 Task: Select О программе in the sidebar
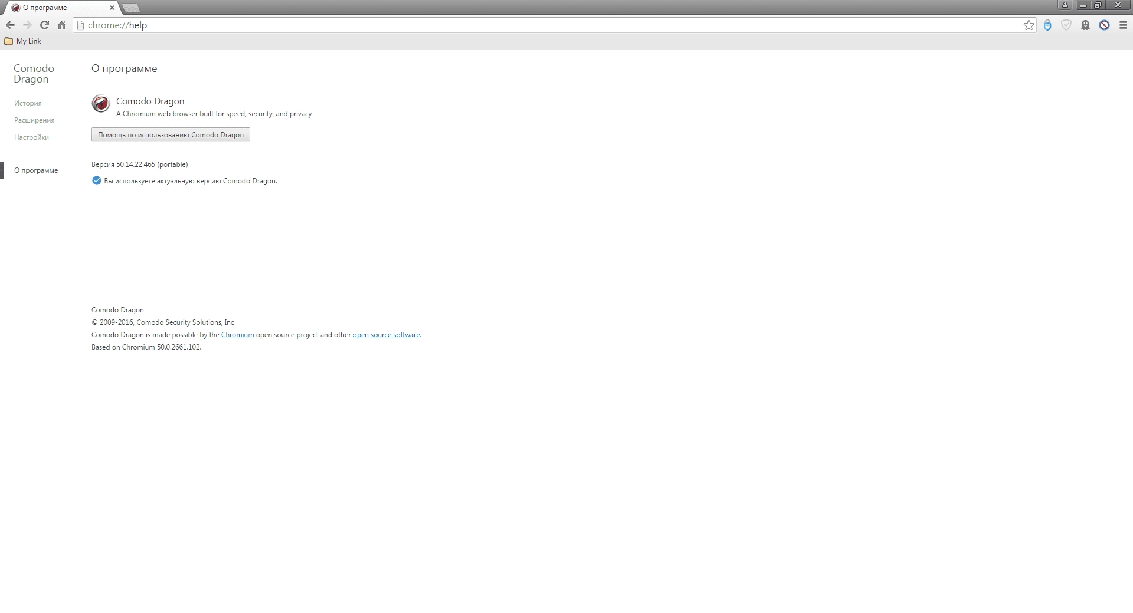pyautogui.click(x=36, y=170)
